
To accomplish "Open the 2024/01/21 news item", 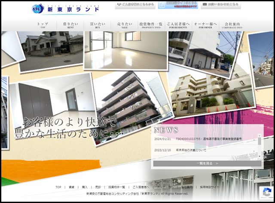I will 205,139.
